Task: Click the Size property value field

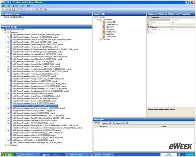Action: click(182, 32)
